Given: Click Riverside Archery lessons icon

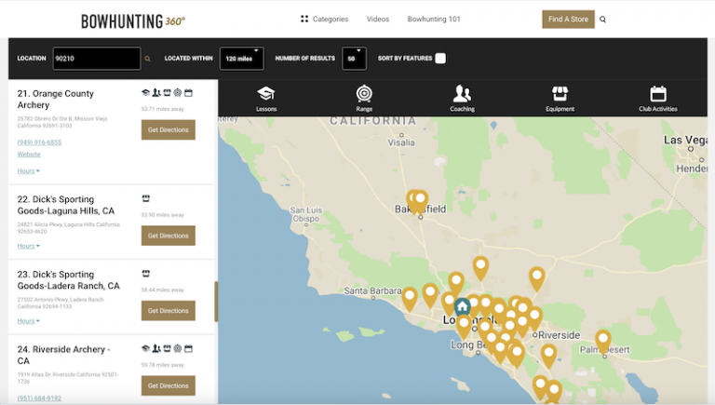Looking at the screenshot, I should [x=145, y=348].
